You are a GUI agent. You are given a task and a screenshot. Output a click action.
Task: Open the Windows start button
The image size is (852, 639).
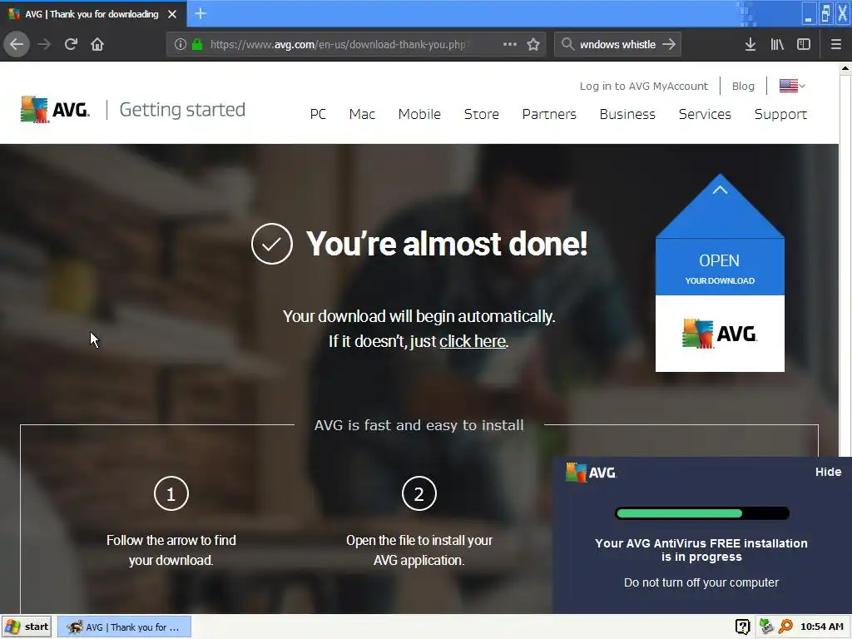(x=27, y=627)
